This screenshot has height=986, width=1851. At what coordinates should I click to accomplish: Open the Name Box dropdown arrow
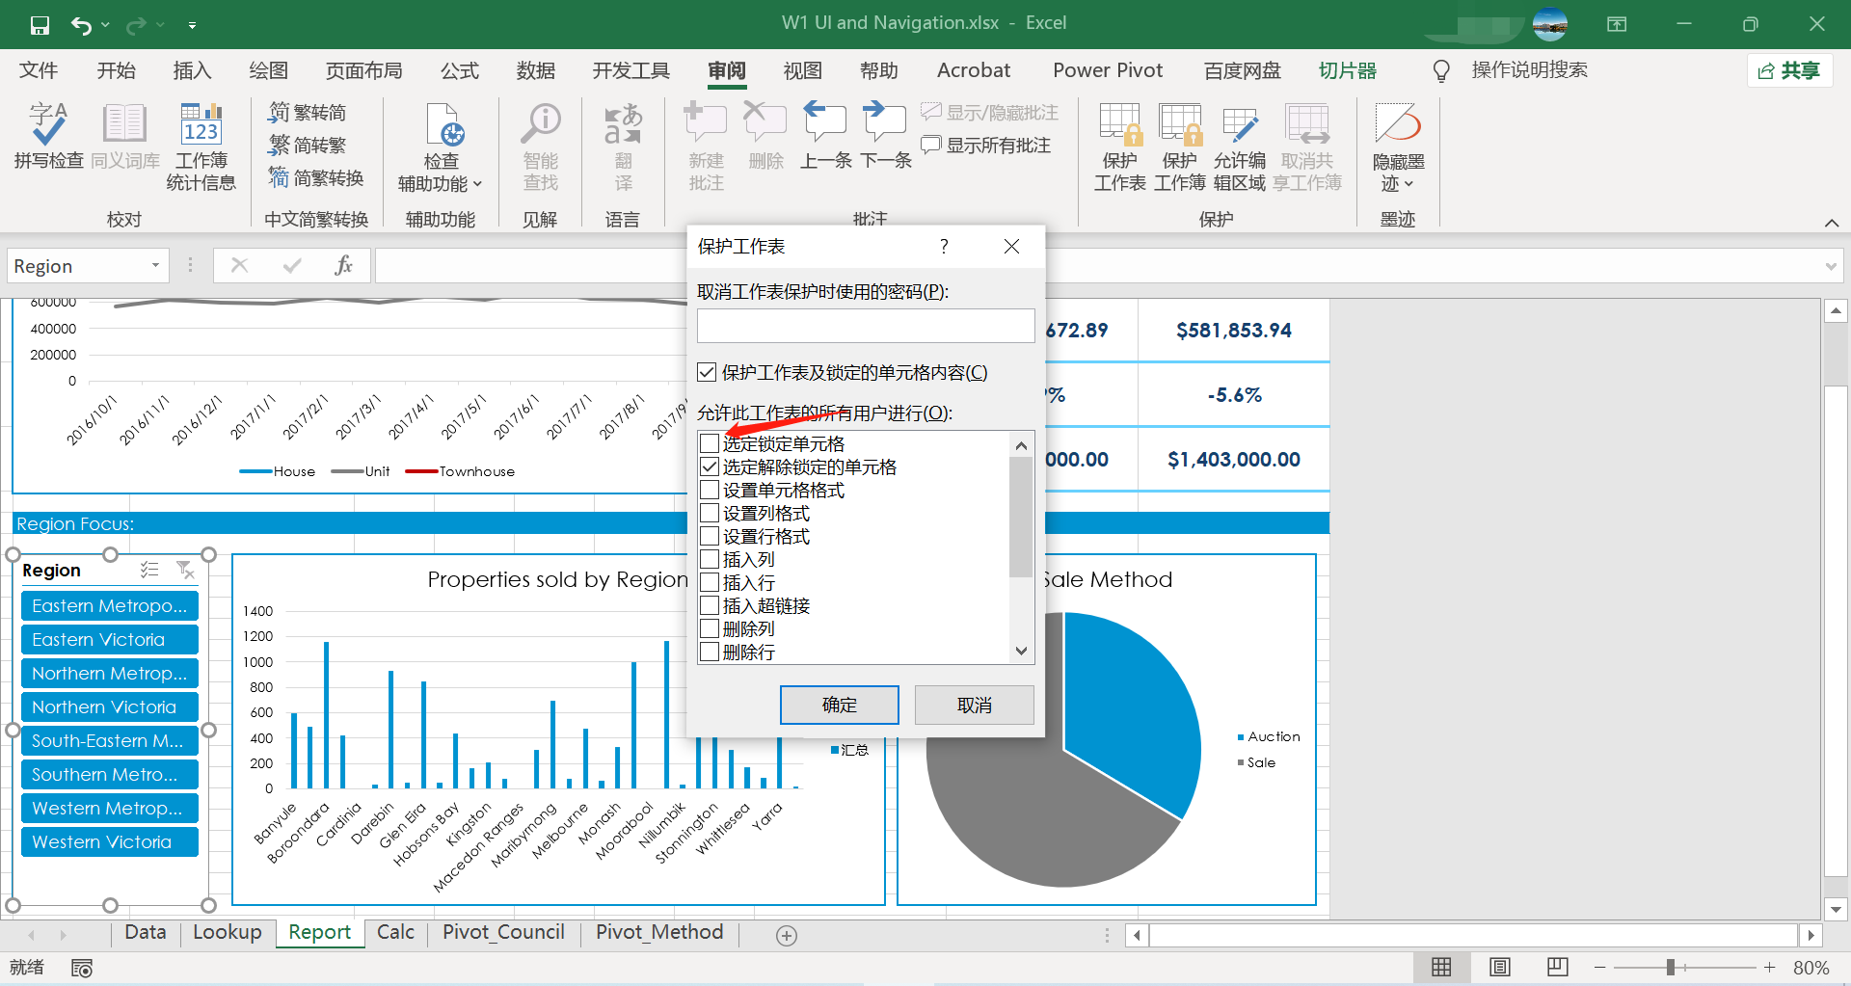(x=155, y=266)
